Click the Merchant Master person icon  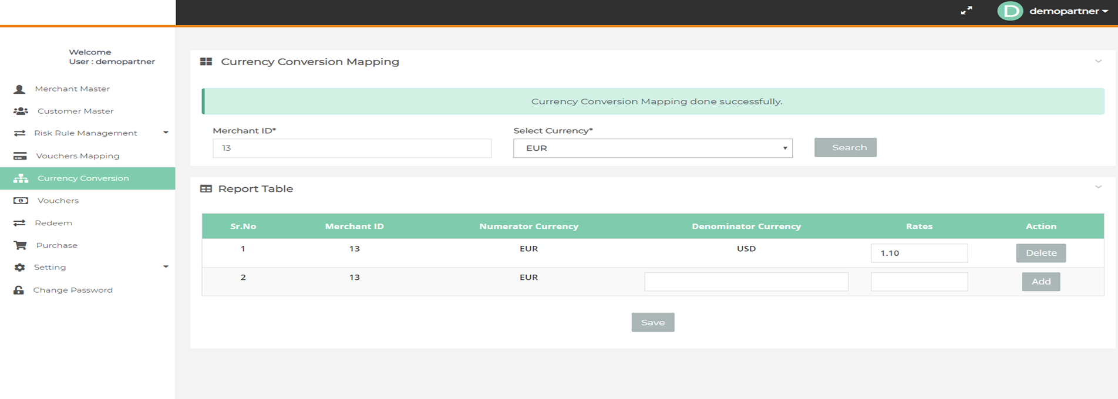pyautogui.click(x=19, y=89)
